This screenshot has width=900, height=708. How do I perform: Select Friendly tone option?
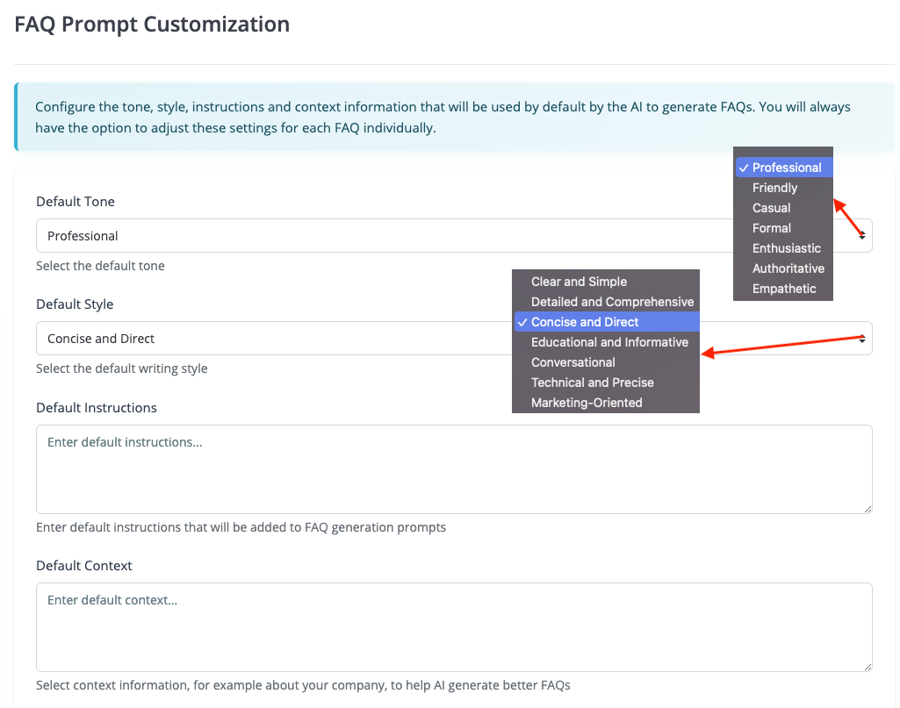[x=774, y=188]
